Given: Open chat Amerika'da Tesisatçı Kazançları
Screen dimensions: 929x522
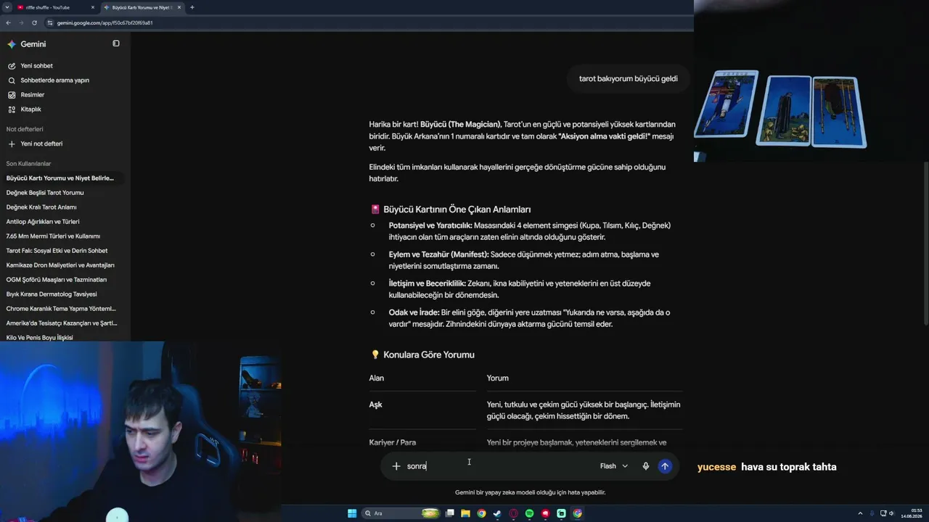Looking at the screenshot, I should pos(62,323).
